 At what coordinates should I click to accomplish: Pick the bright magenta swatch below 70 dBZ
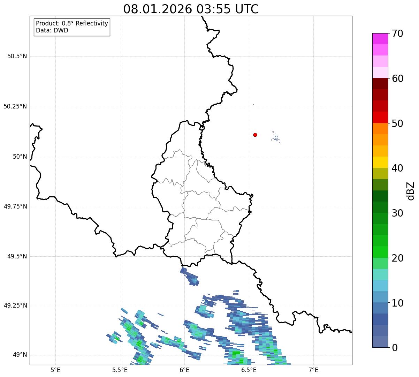click(380, 39)
